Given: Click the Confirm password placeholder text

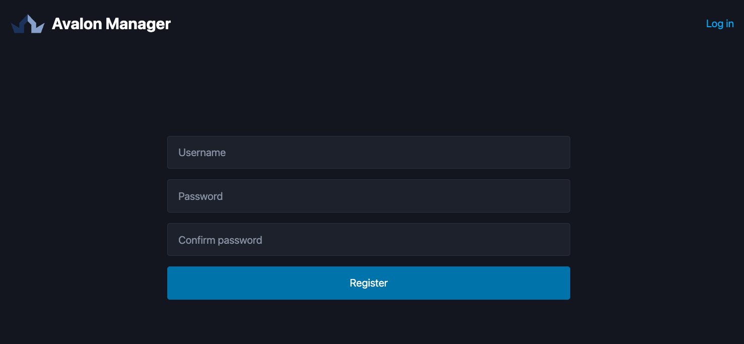Looking at the screenshot, I should tap(220, 240).
